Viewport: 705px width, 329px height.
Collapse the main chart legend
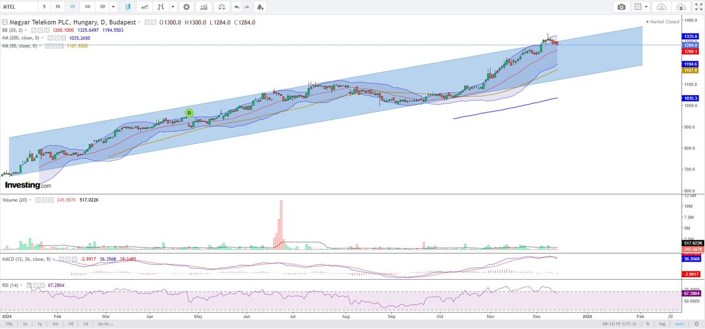5,22
